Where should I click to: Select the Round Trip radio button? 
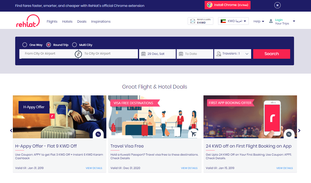(49, 45)
